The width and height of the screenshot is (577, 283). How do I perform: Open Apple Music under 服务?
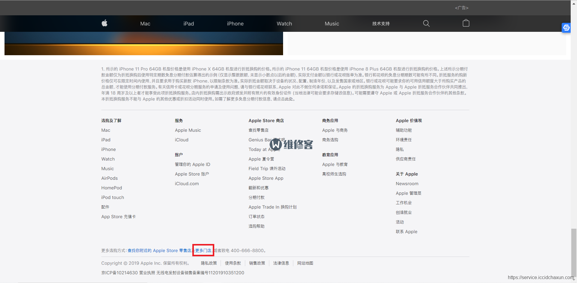pos(188,130)
